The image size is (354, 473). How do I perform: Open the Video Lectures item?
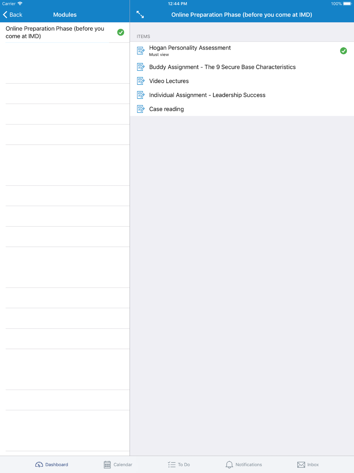pyautogui.click(x=169, y=81)
